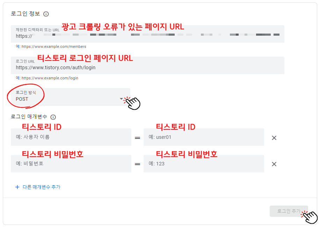Click example text https://www.example.com/login

(50, 78)
